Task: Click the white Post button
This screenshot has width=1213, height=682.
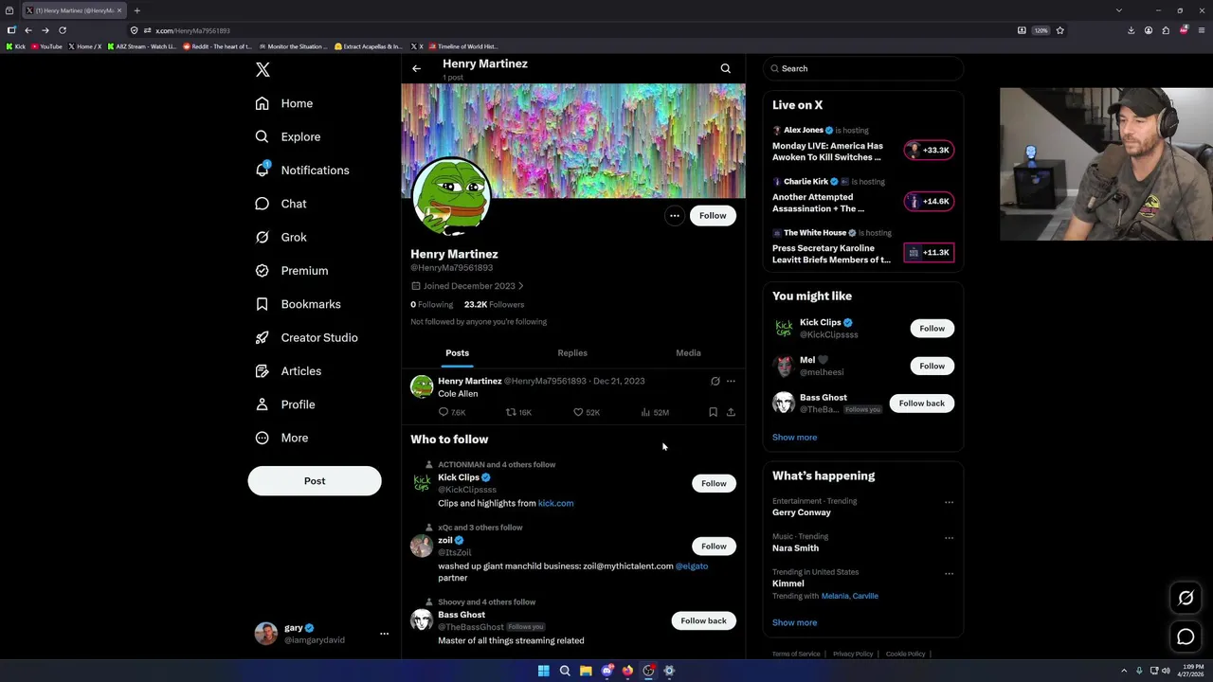Action: pos(315,481)
